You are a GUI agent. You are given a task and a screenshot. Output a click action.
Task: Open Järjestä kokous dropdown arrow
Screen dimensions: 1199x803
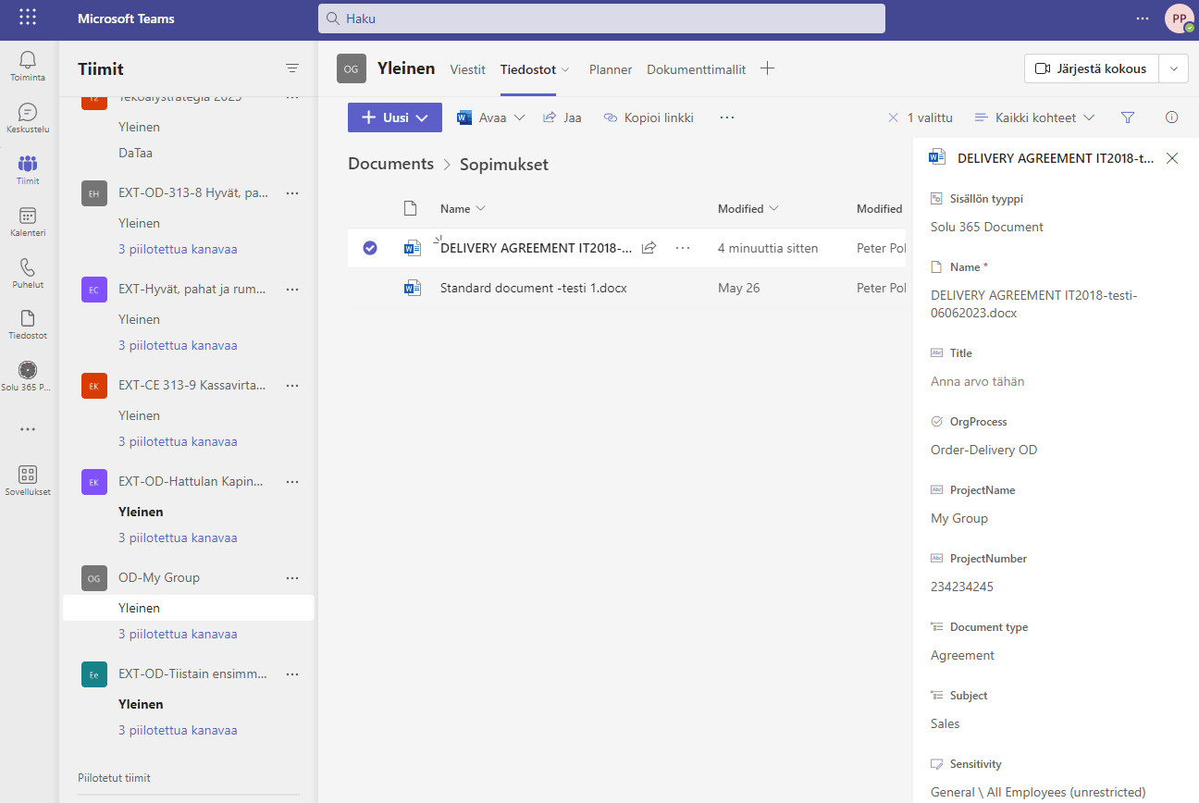1174,68
